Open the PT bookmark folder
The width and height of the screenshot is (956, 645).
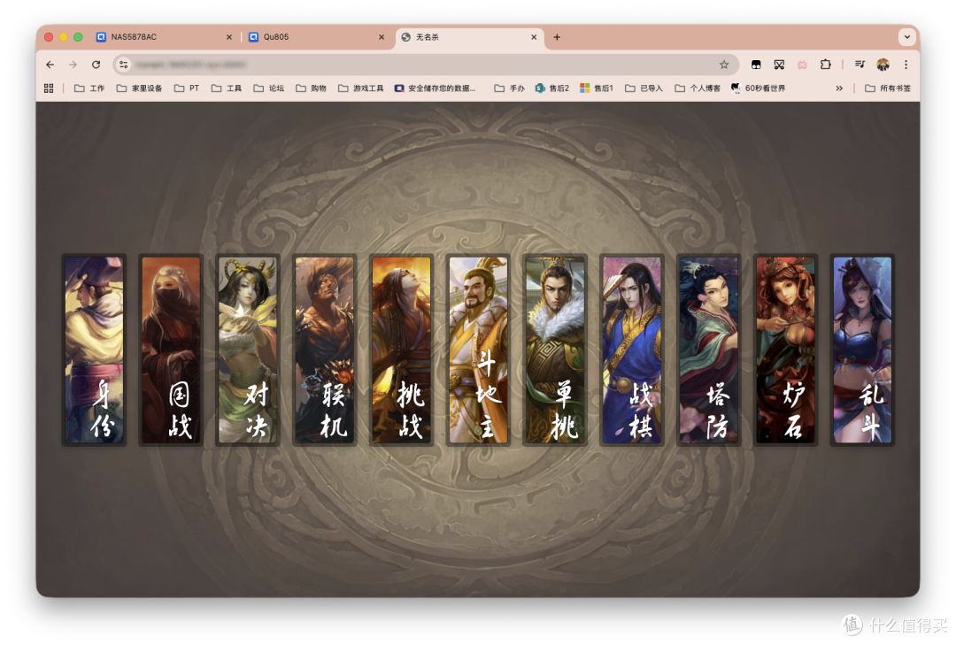(x=187, y=88)
